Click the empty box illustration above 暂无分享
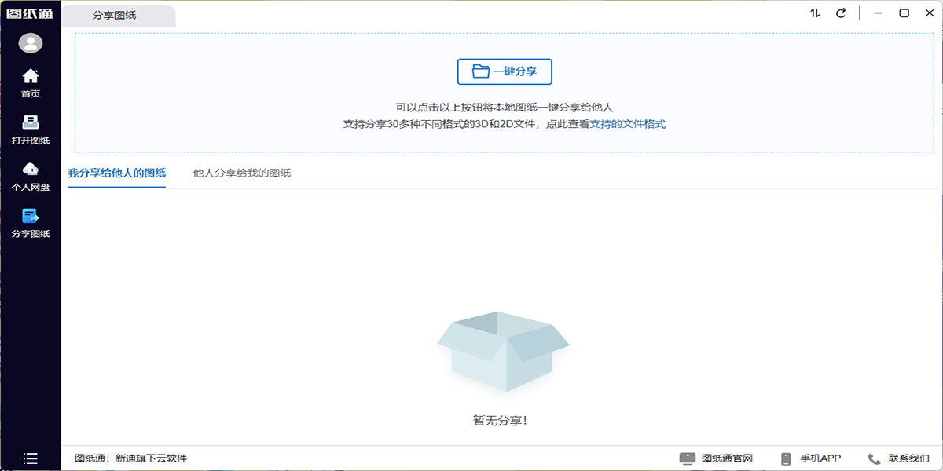Viewport: 943px width, 471px height. point(503,353)
